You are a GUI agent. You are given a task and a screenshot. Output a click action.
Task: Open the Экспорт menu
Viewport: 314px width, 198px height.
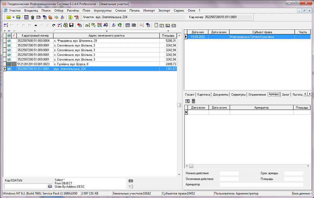[164, 11]
